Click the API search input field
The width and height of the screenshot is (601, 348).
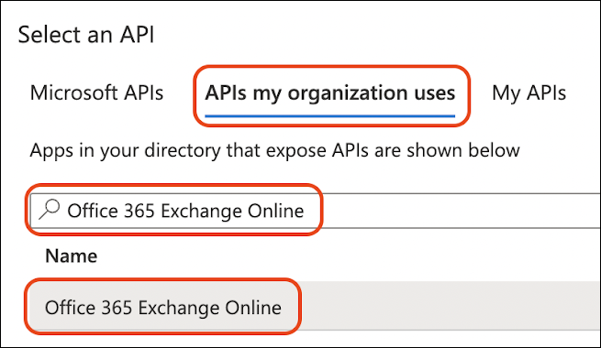[x=316, y=211]
